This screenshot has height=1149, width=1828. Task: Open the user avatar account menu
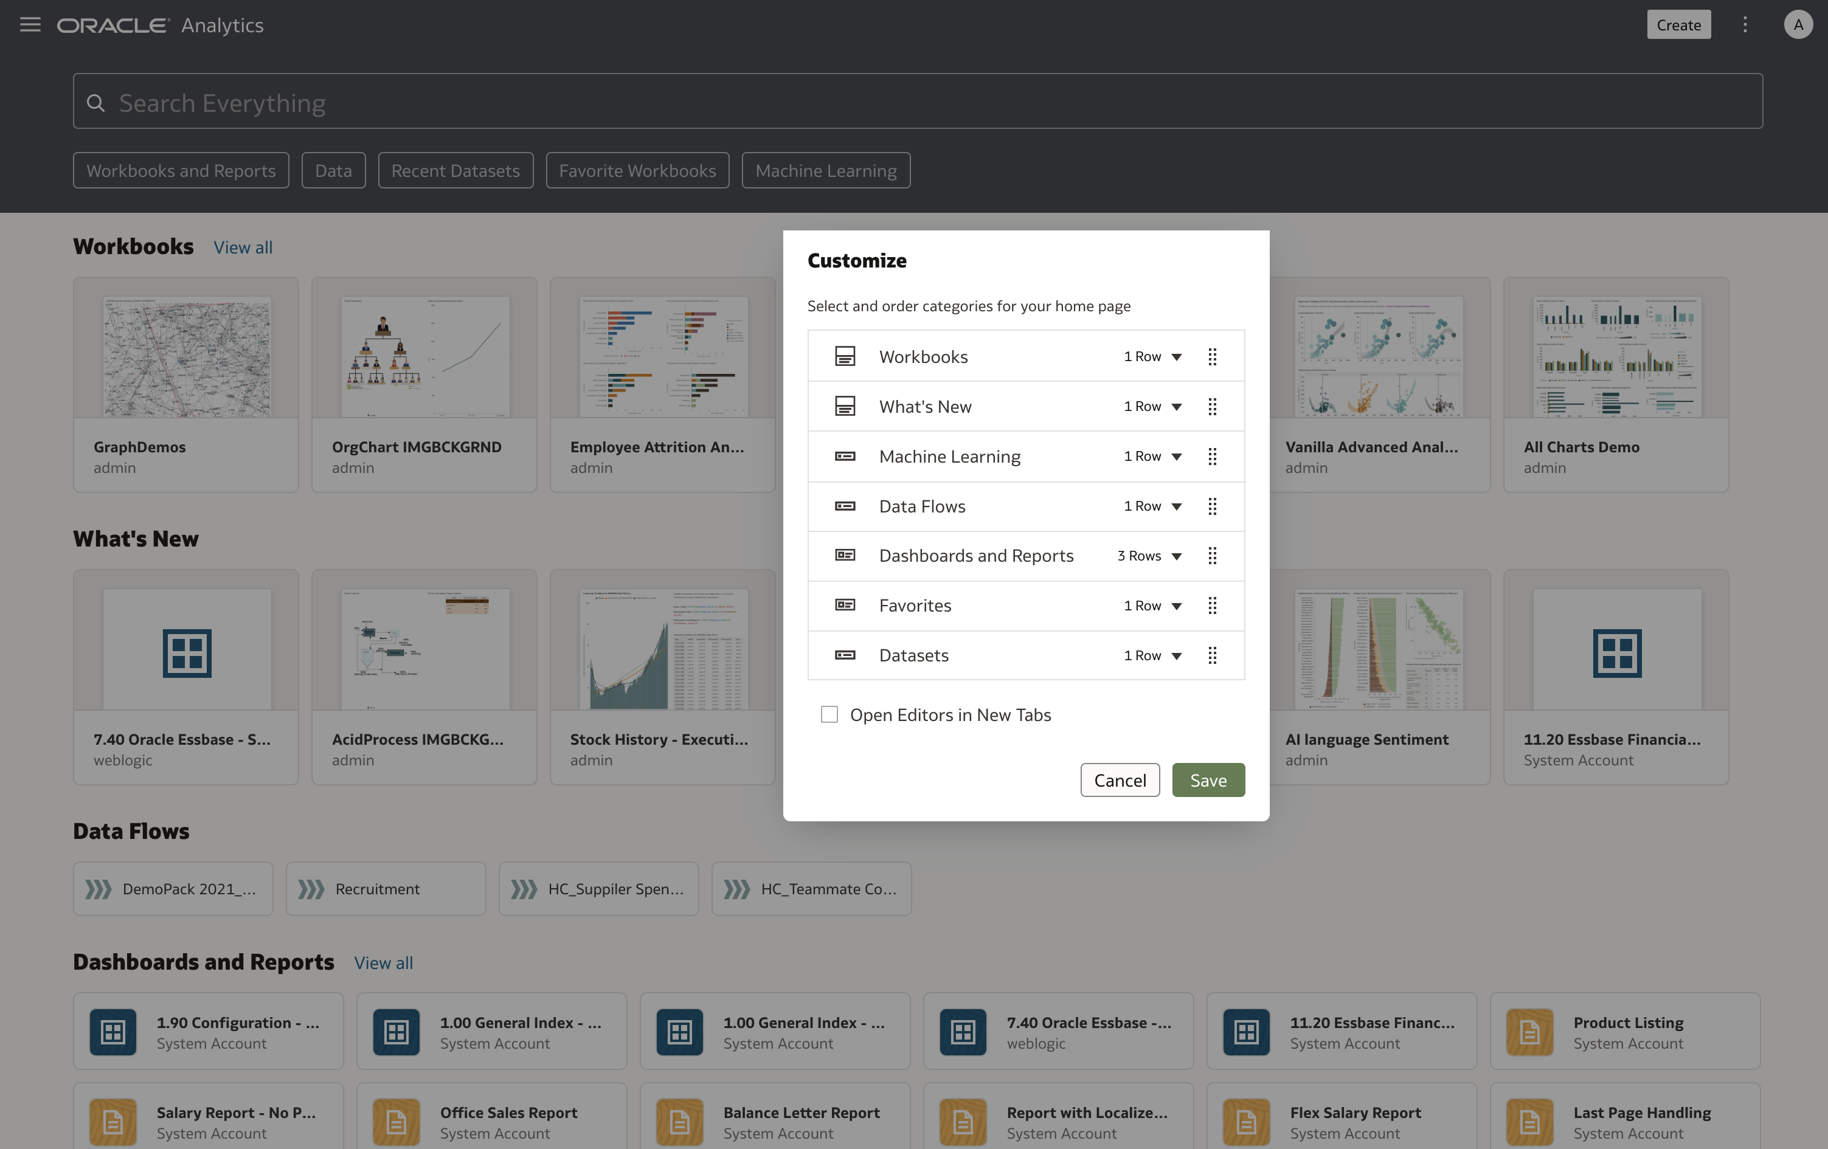point(1797,25)
